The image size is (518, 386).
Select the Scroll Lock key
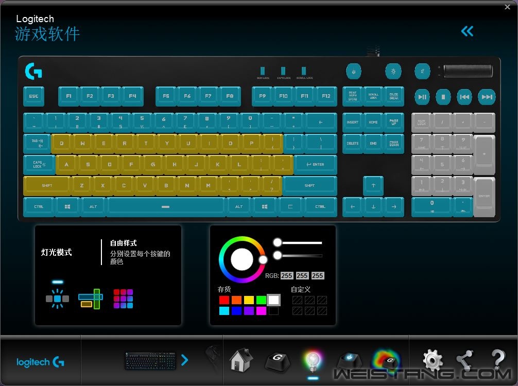(x=373, y=96)
